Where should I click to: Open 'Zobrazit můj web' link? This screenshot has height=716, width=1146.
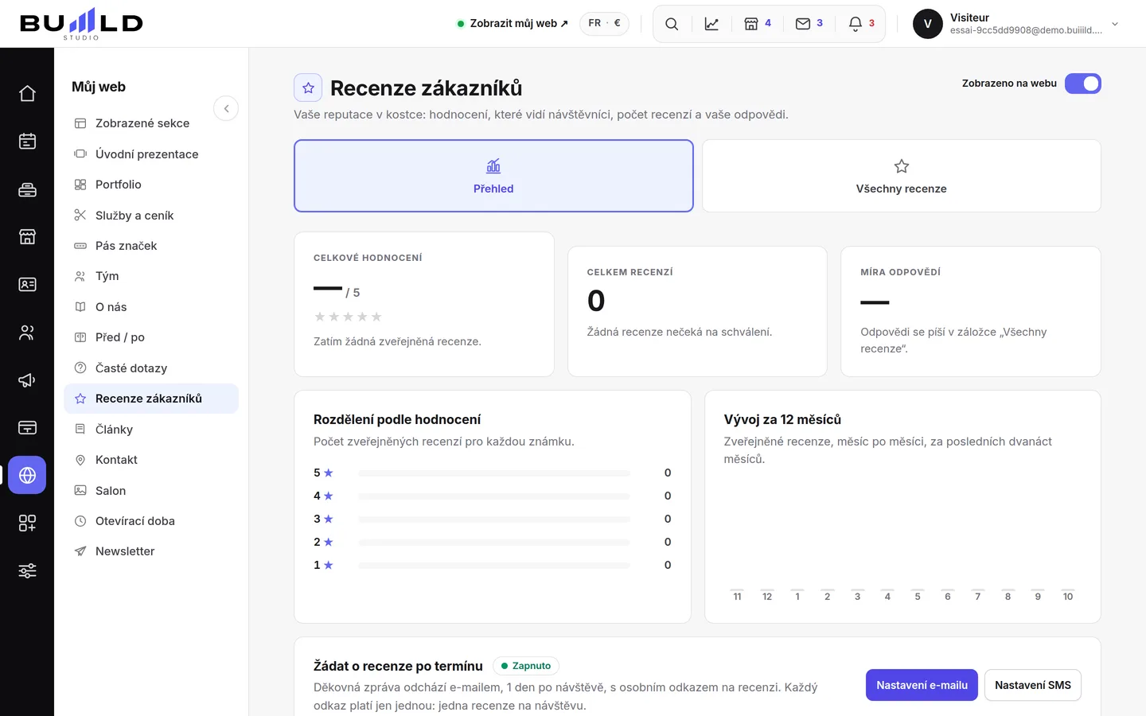click(513, 24)
